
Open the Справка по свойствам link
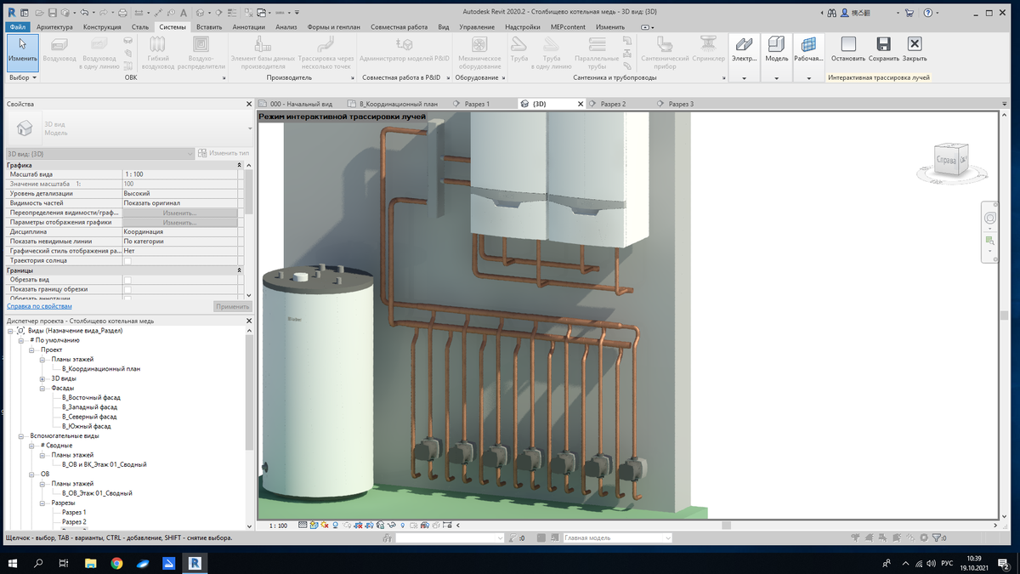coord(39,306)
